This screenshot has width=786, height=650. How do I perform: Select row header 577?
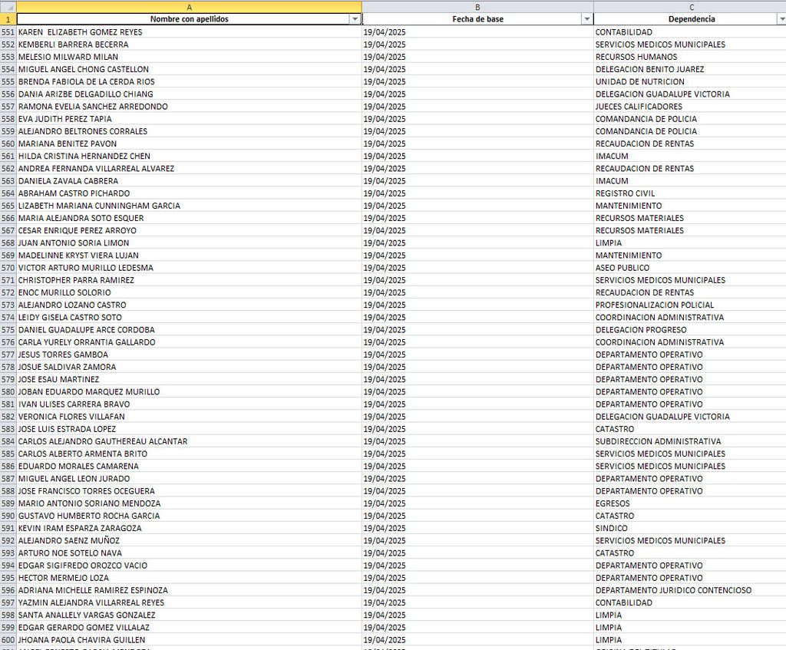pos(8,355)
